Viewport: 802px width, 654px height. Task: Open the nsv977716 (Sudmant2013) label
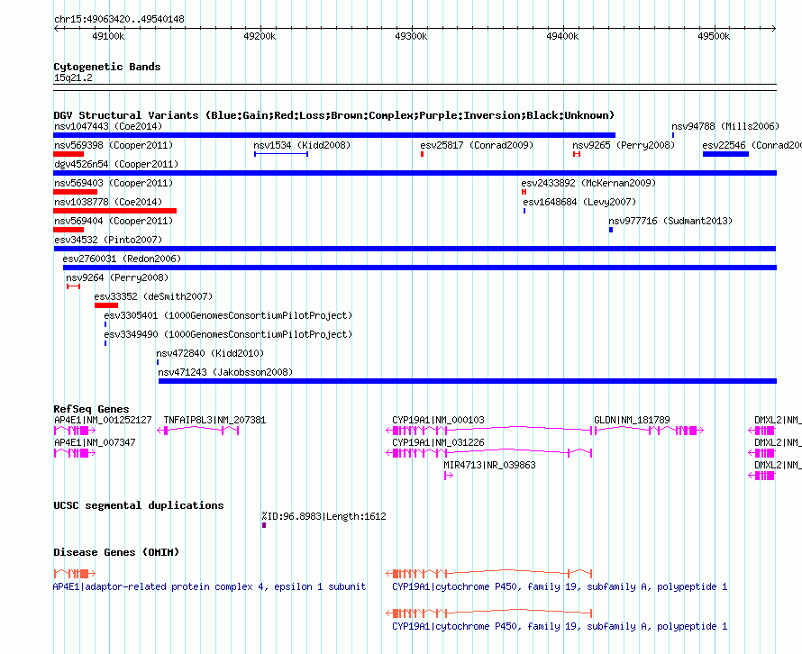click(670, 221)
